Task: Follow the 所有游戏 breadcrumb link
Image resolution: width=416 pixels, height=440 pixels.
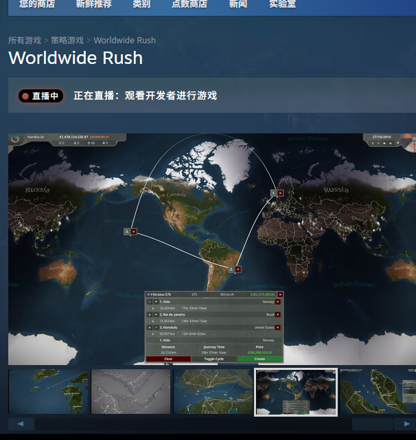Action: tap(25, 41)
